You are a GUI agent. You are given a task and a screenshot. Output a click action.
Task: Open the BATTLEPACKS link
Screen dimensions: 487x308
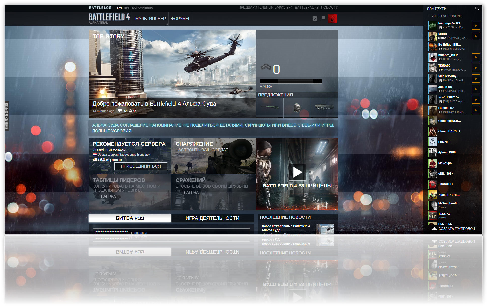(x=307, y=7)
